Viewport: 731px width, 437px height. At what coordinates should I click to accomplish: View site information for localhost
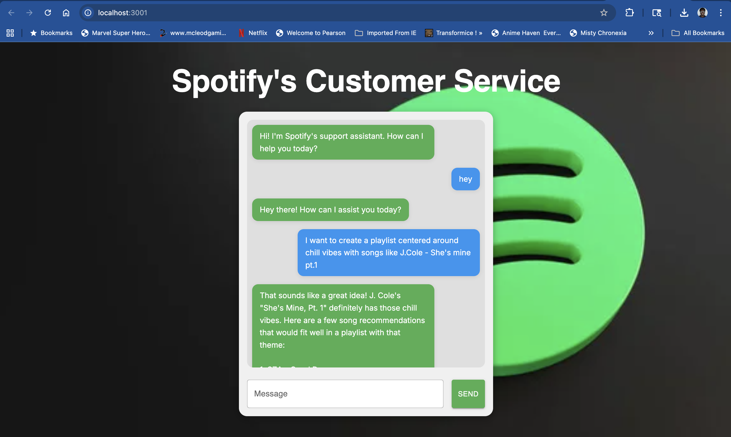click(x=88, y=13)
